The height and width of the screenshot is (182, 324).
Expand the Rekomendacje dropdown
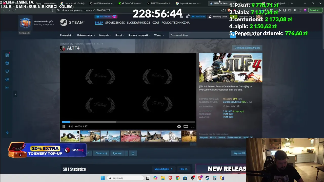(86, 35)
